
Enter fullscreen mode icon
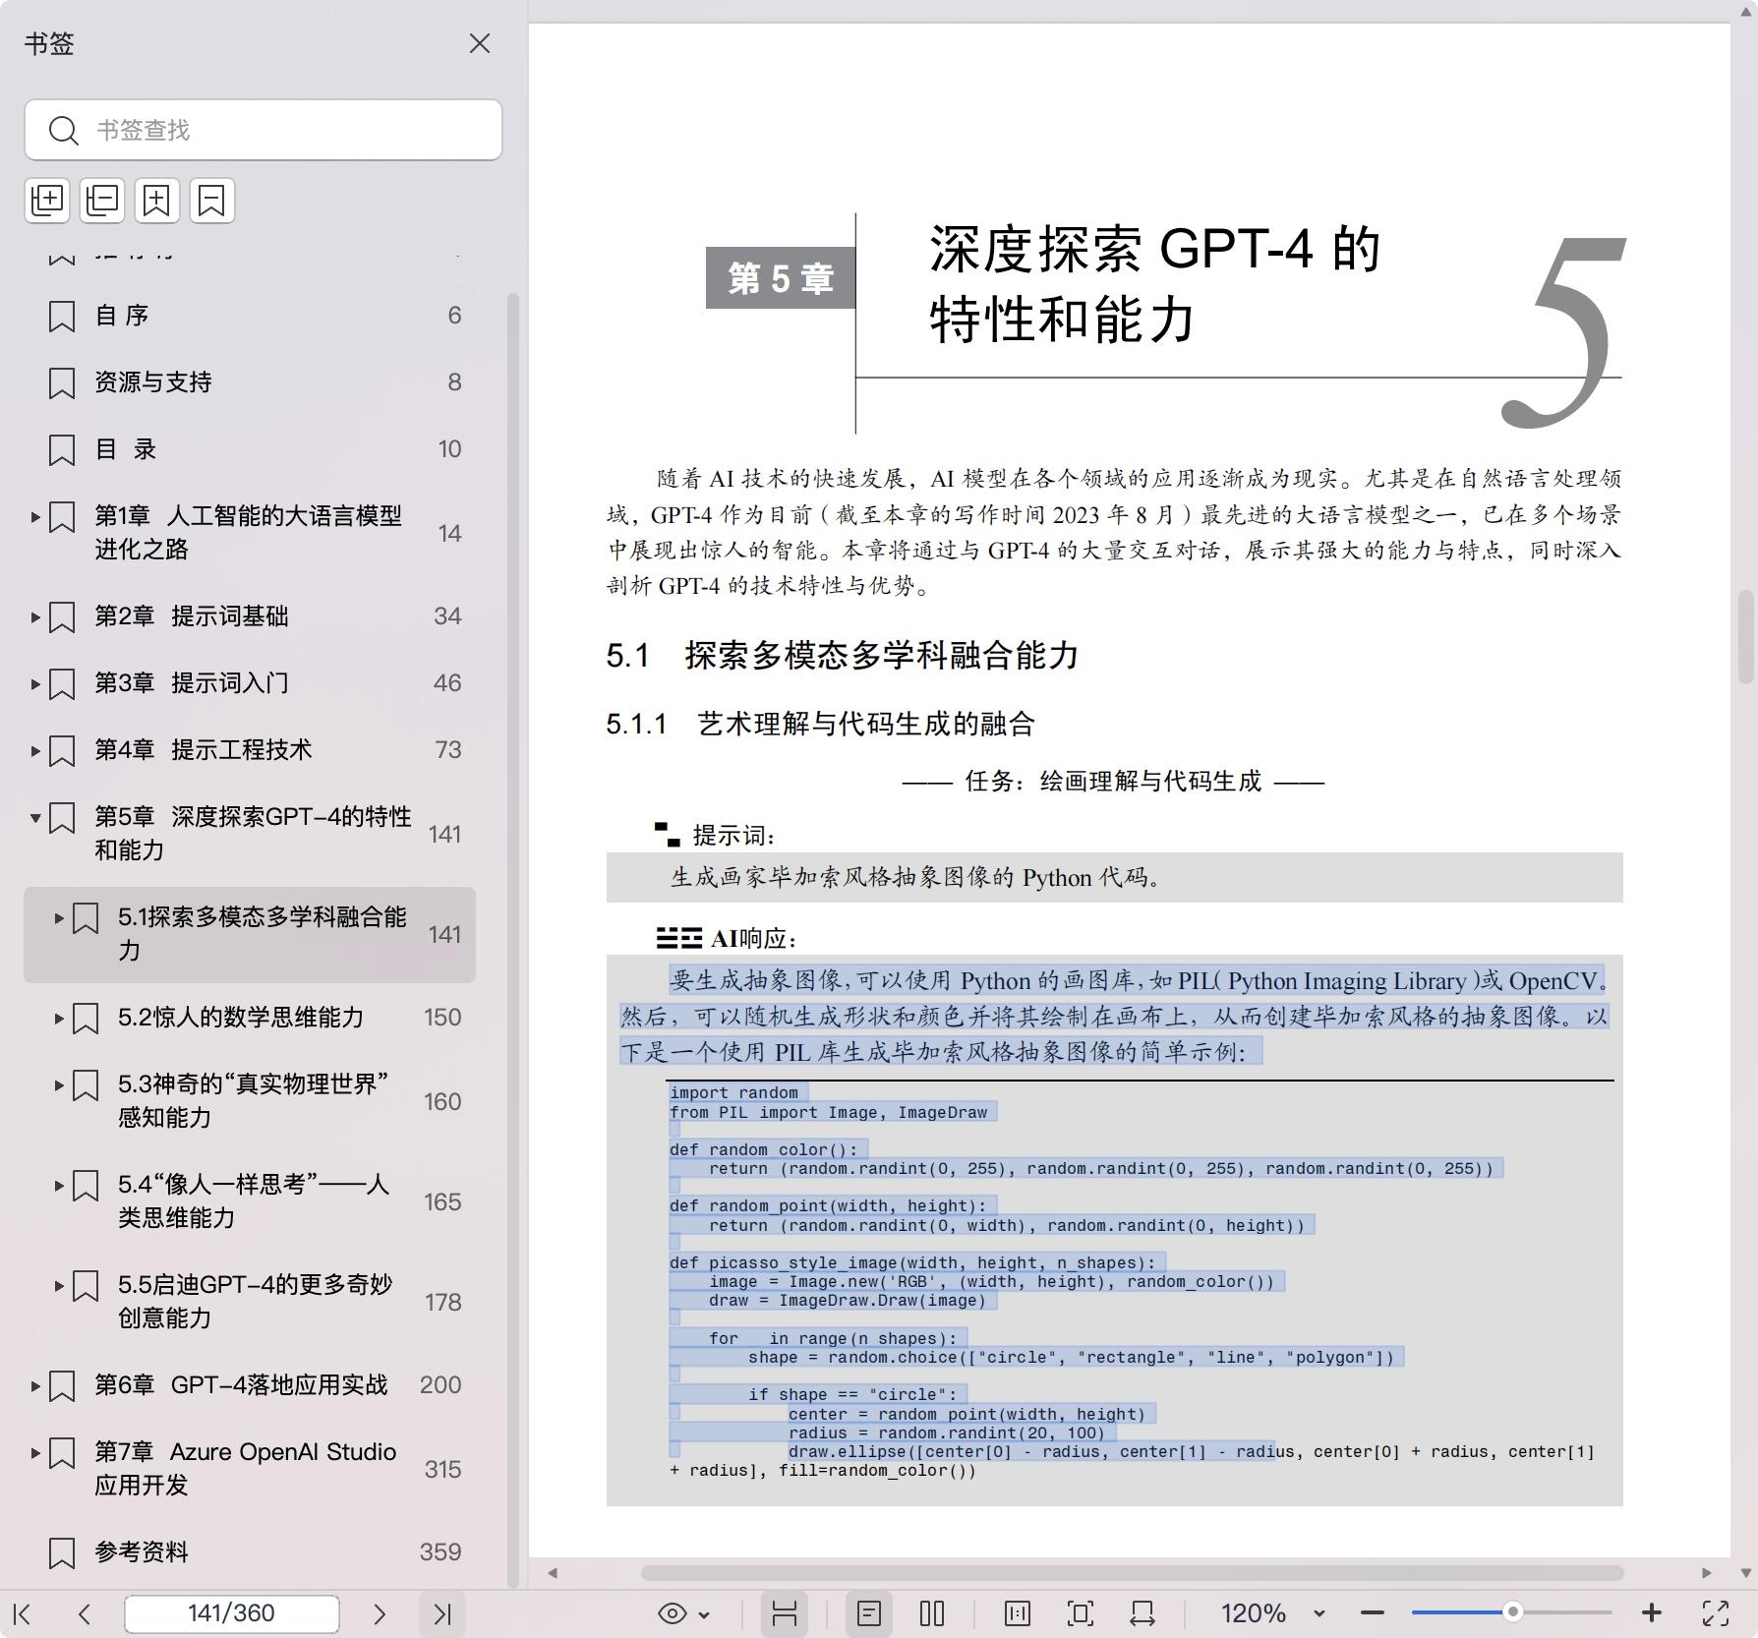tap(1716, 1613)
